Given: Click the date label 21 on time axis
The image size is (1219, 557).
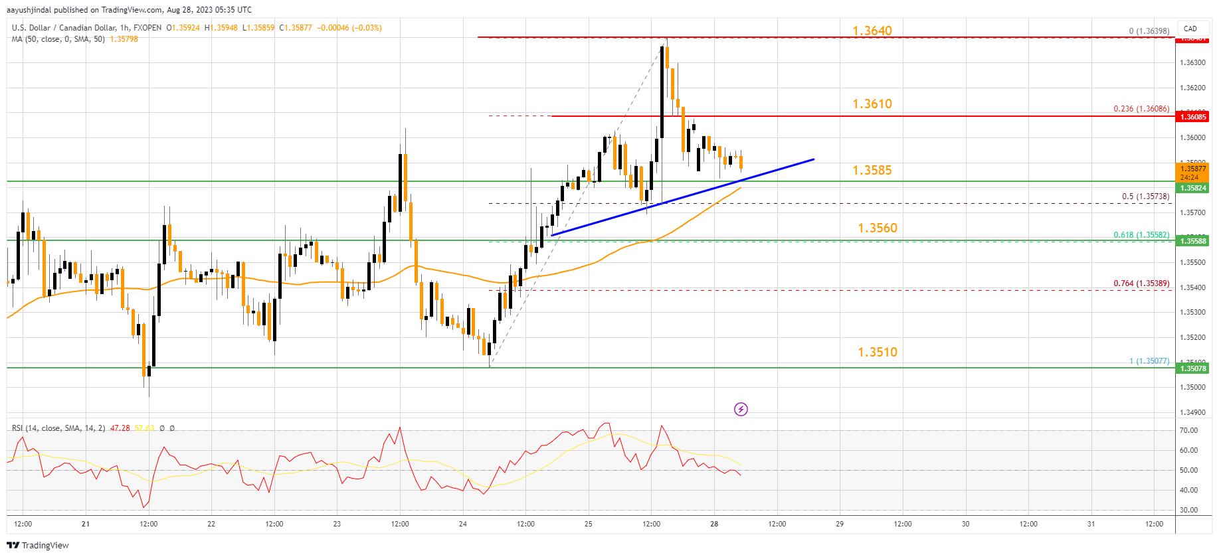Looking at the screenshot, I should click(x=86, y=524).
